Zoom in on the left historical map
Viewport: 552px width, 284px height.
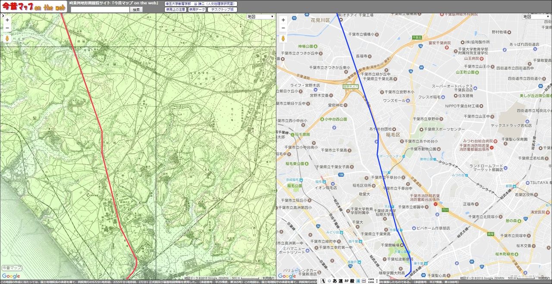pyautogui.click(x=7, y=20)
